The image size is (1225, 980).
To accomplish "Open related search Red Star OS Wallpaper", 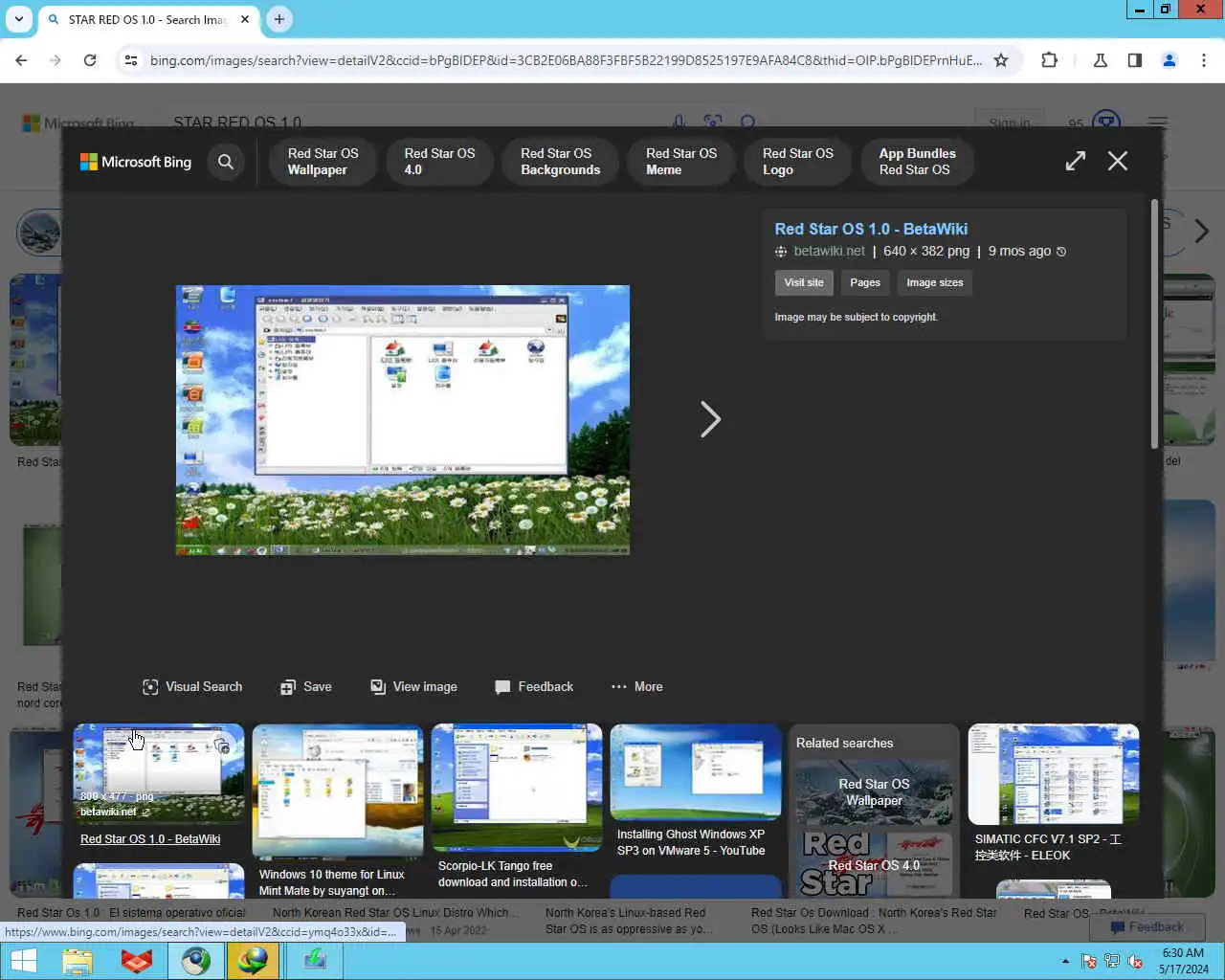I will pos(874,792).
